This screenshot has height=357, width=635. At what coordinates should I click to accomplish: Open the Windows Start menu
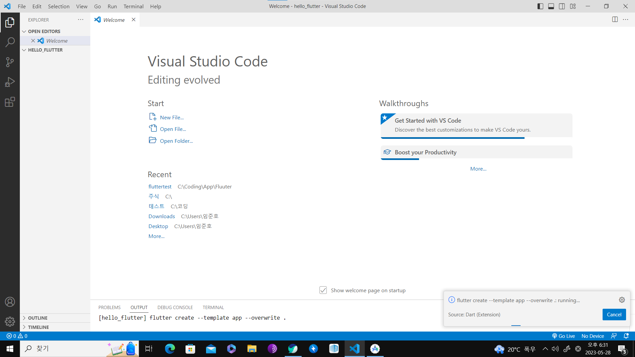(x=10, y=349)
